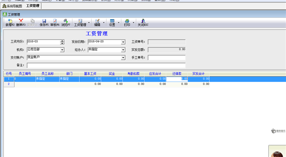This screenshot has height=157, width=286.
Task: Click the 备注 remarks input field
Action: tap(106, 65)
